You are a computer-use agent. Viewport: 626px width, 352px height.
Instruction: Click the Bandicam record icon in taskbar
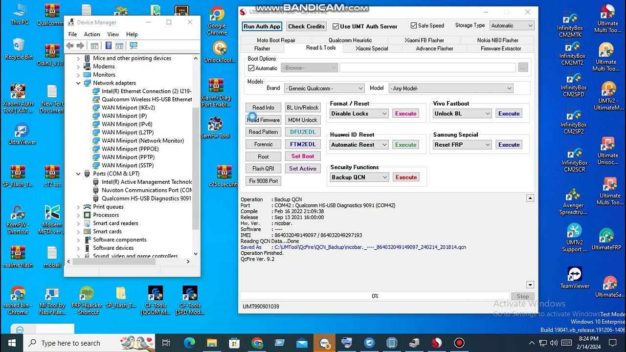point(459,343)
